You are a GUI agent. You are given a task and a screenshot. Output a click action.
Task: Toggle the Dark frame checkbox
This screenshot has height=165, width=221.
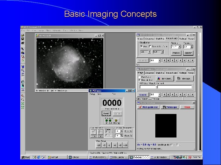[139, 77]
